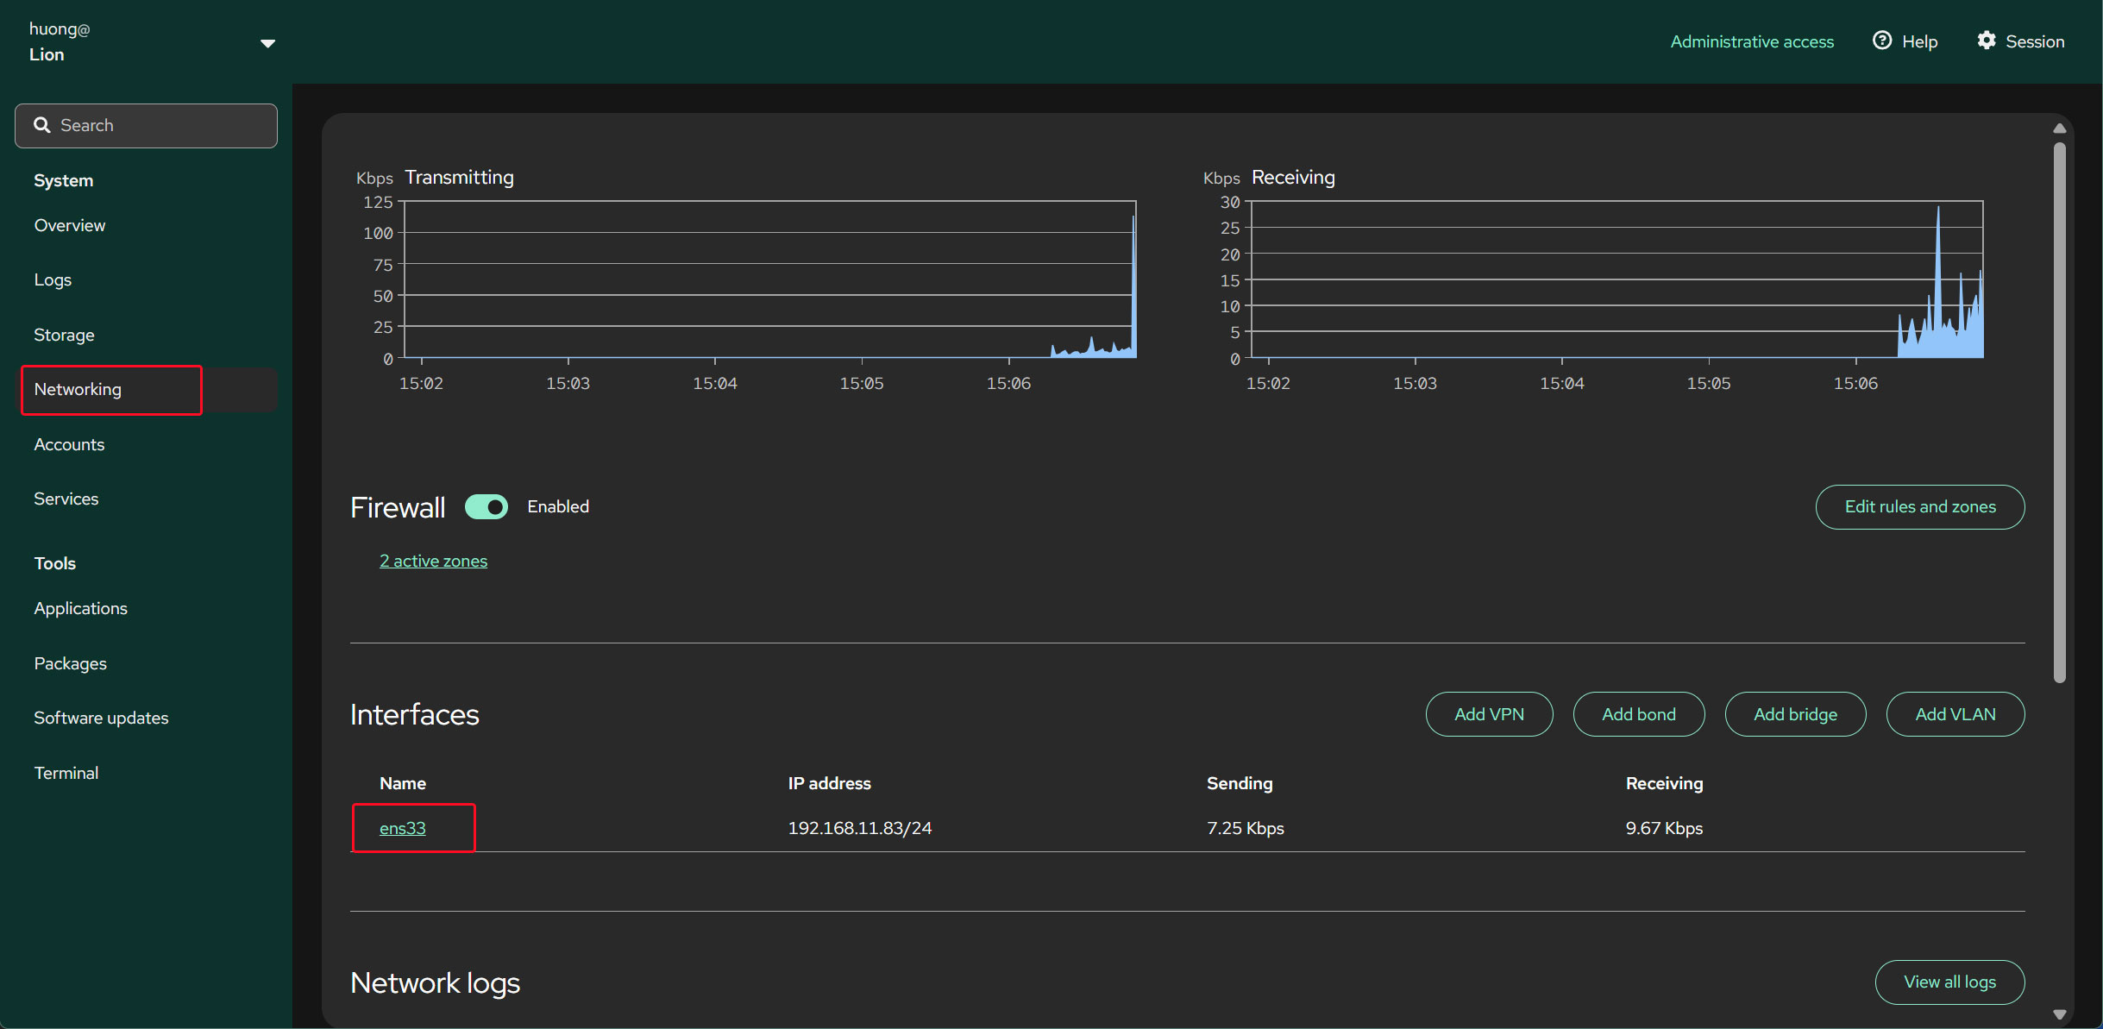The image size is (2103, 1029).
Task: Click the search magnifier icon
Action: (x=41, y=125)
